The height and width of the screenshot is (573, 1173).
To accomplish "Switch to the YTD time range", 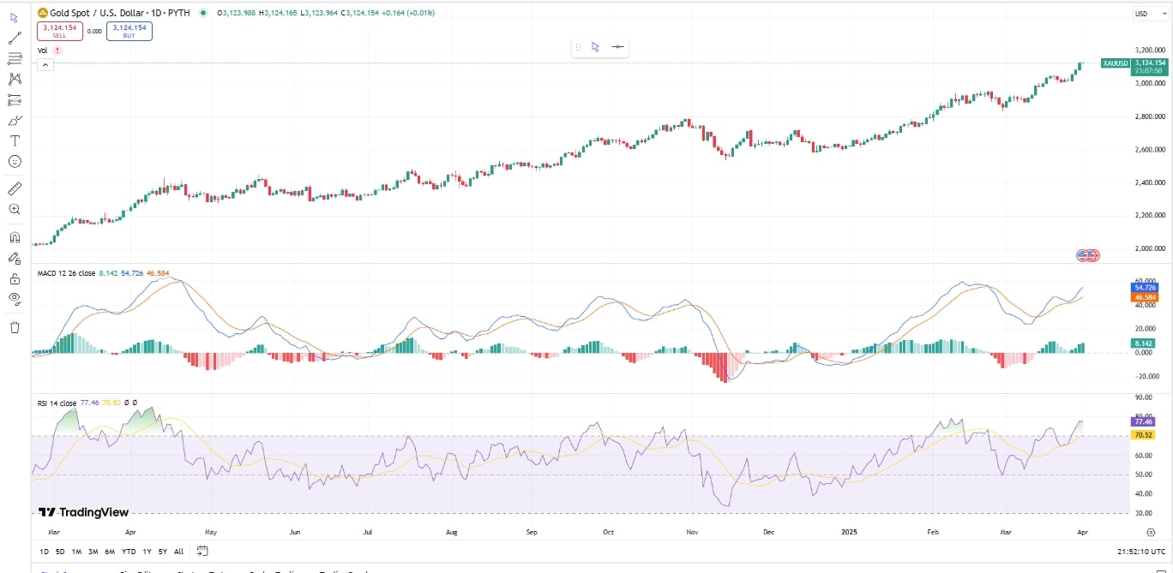I will pyautogui.click(x=129, y=552).
